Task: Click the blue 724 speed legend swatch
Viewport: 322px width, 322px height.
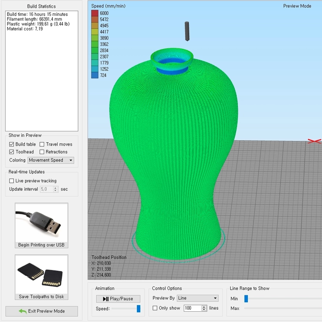Action: pos(95,75)
